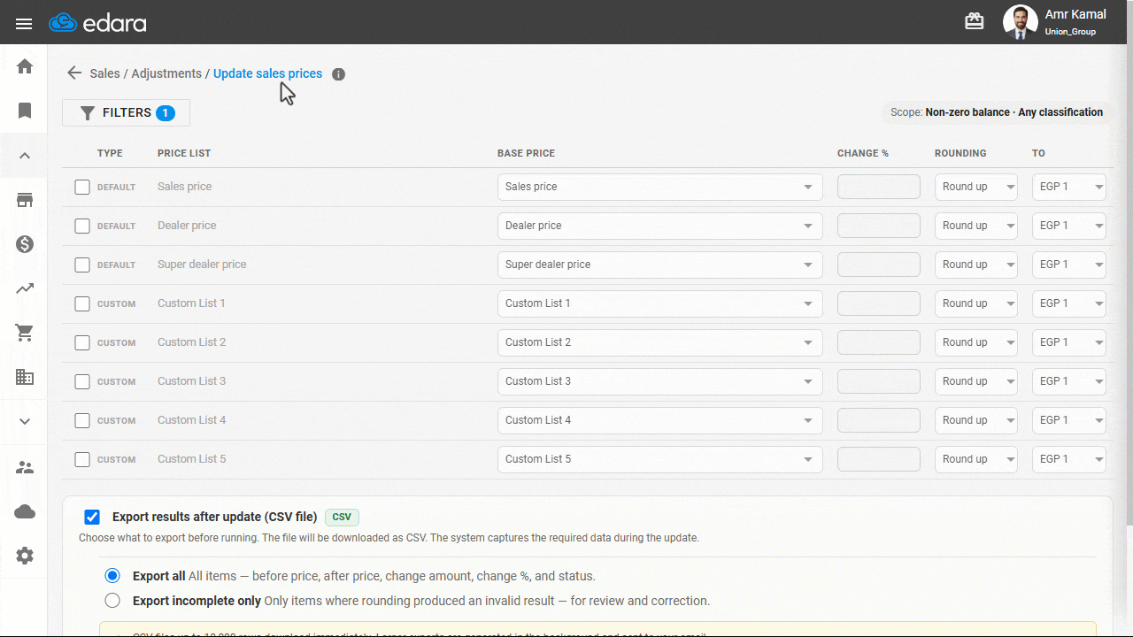Open the store icon in sidebar
This screenshot has height=637, width=1133.
point(25,200)
